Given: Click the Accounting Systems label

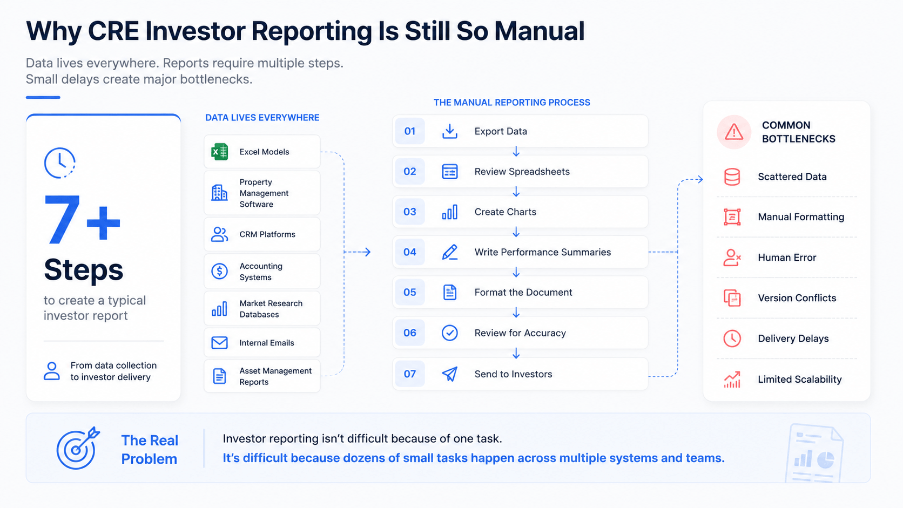Looking at the screenshot, I should [261, 272].
